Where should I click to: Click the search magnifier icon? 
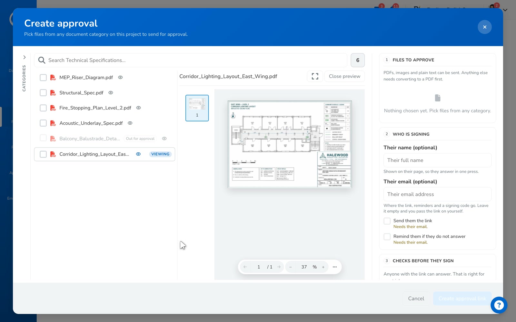coord(42,60)
